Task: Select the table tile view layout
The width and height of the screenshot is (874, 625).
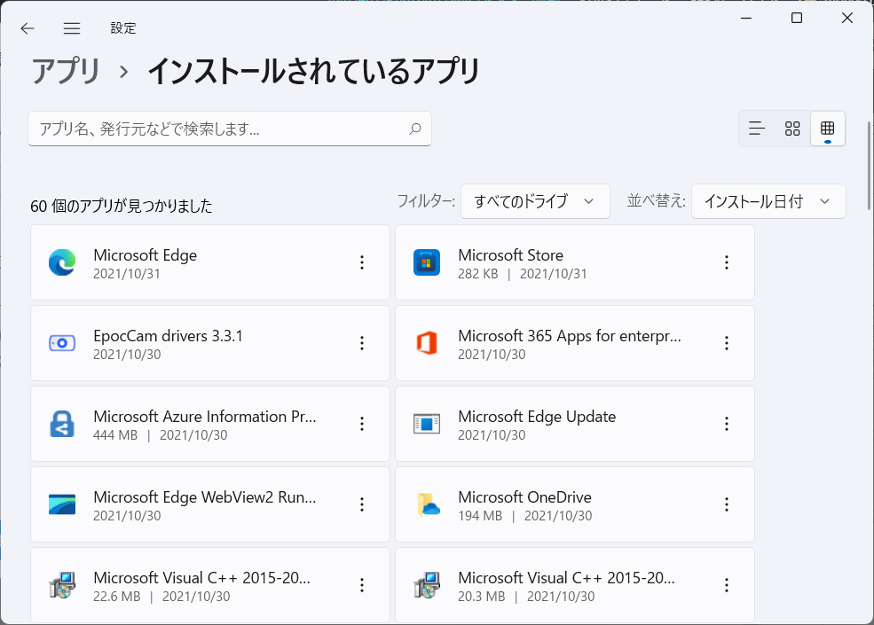Action: pos(828,129)
